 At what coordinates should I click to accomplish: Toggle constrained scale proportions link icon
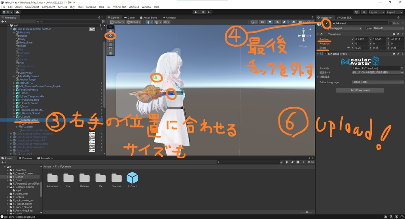click(348, 48)
